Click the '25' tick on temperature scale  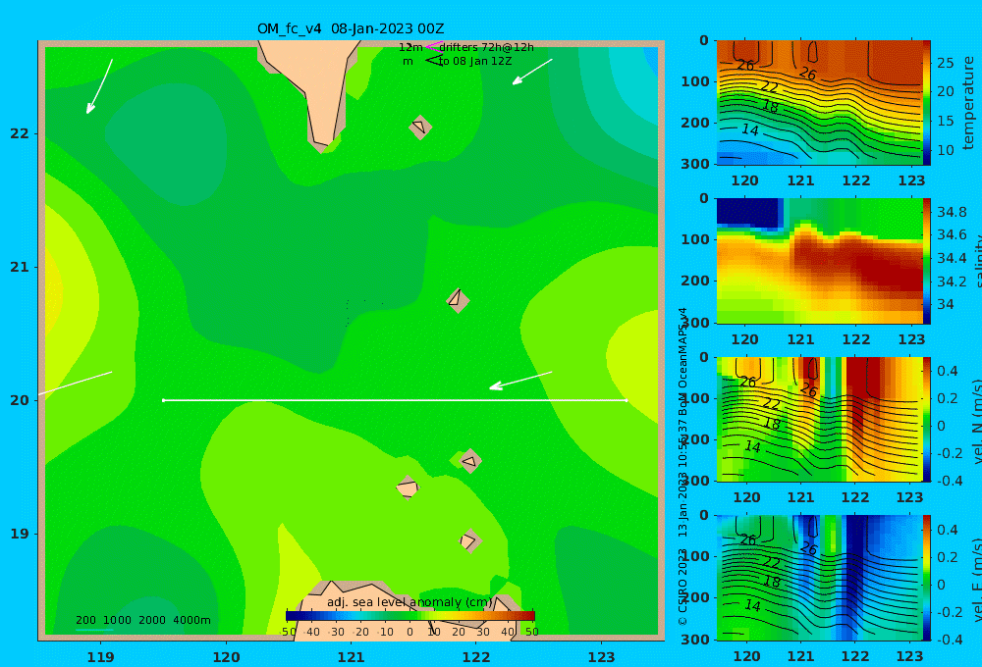[946, 63]
